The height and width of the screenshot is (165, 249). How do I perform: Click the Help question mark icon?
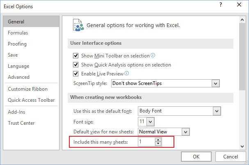coord(221,5)
